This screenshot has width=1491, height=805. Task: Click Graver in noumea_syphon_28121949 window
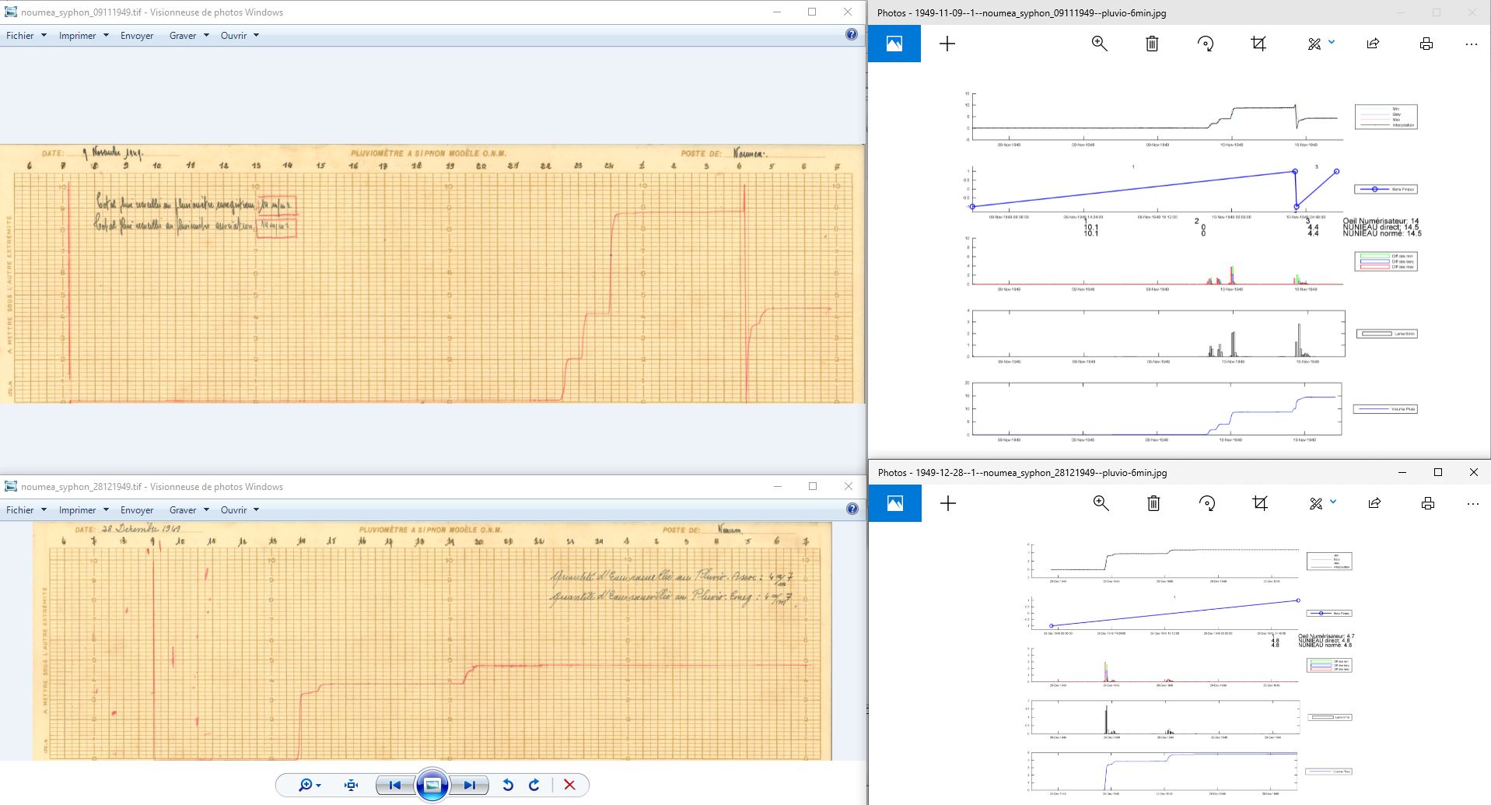(188, 510)
